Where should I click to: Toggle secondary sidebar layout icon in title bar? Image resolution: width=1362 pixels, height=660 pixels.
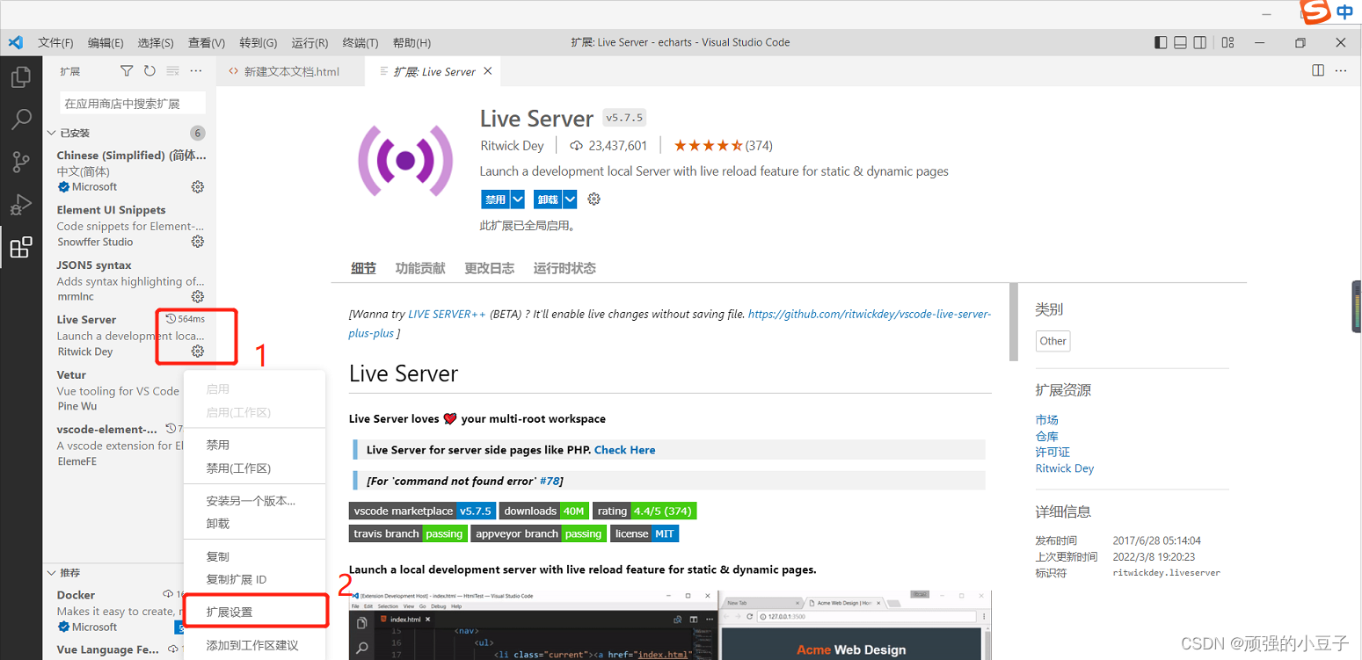coord(1201,42)
